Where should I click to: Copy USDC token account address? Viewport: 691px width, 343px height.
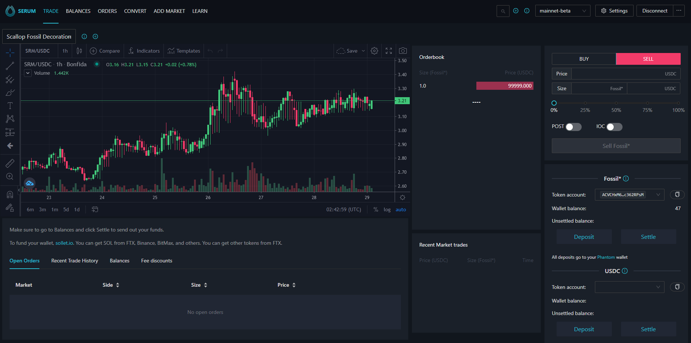[x=677, y=287]
